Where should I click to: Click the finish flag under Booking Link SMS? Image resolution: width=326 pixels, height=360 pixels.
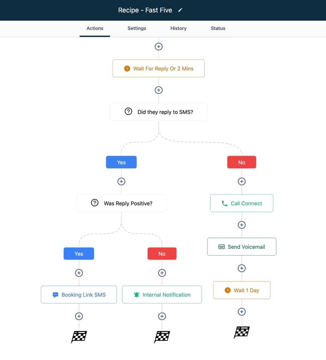[79, 336]
